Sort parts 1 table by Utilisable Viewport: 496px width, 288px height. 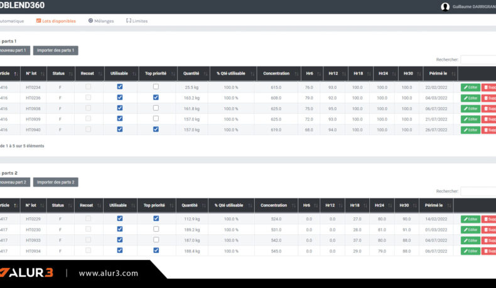tap(121, 73)
